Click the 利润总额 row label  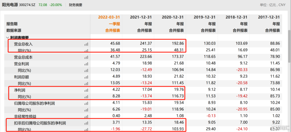pos(22,77)
